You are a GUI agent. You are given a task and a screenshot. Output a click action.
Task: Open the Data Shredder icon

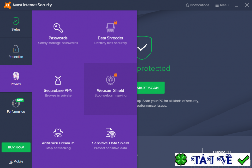(111, 28)
